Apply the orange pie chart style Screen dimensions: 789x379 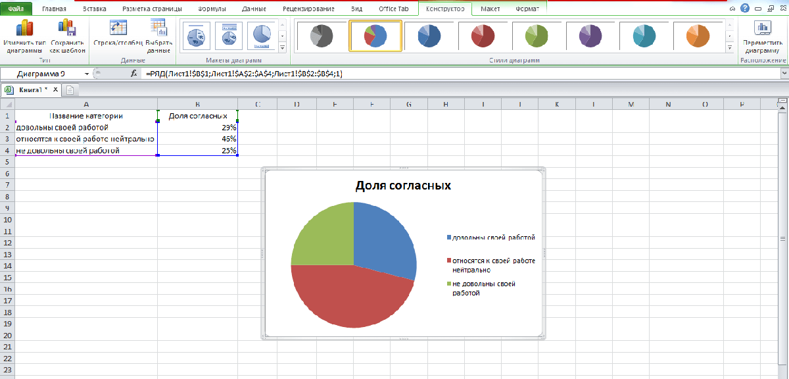pyautogui.click(x=699, y=36)
